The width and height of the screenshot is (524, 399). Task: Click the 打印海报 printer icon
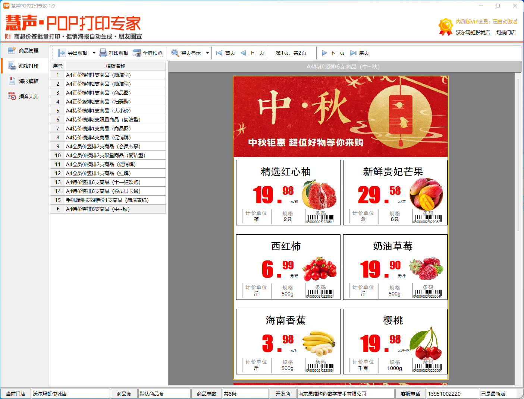[x=102, y=53]
